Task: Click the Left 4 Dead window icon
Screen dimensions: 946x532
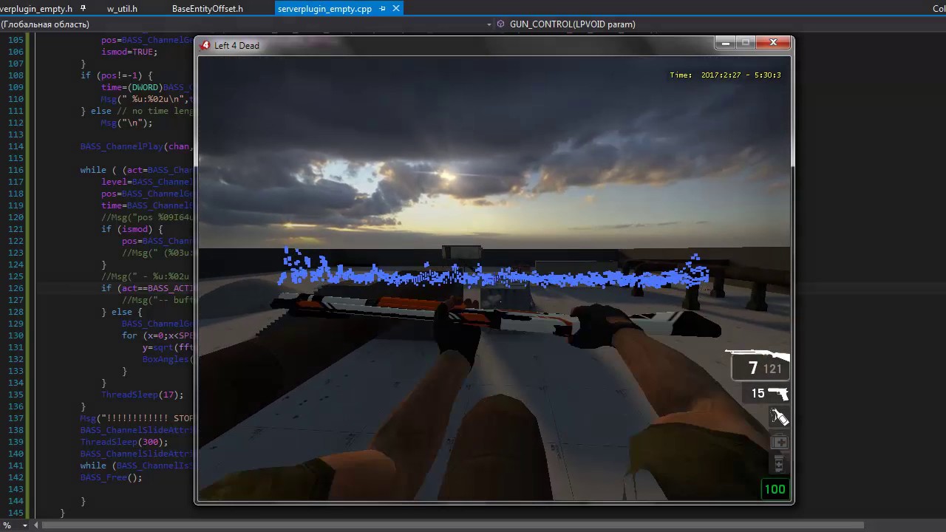Action: point(206,45)
